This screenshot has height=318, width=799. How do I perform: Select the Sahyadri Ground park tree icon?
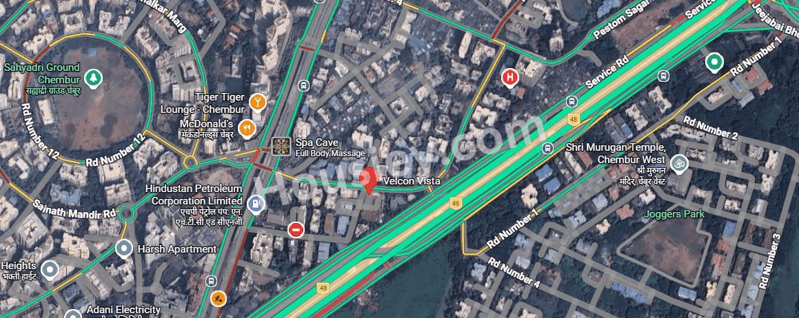(x=93, y=78)
